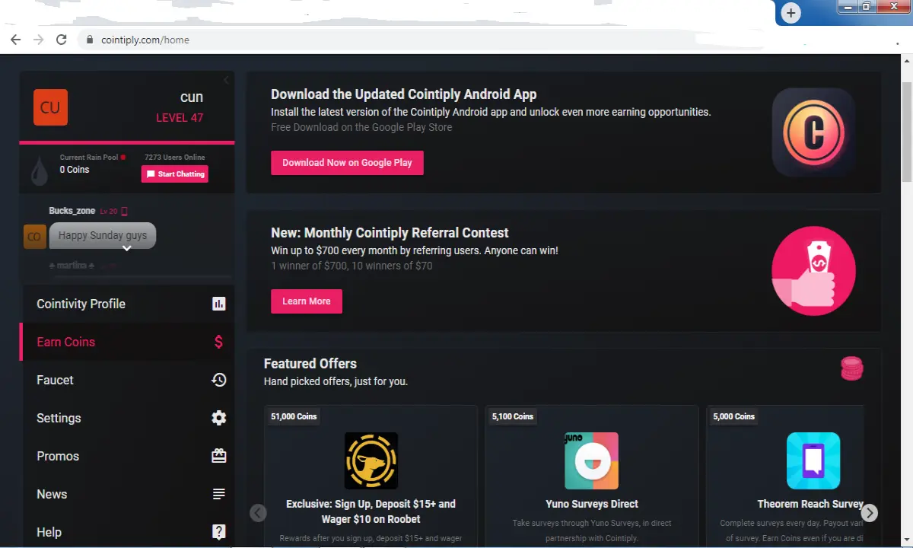The width and height of the screenshot is (913, 548).
Task: Click the 5,000 Coins badge
Action: coord(734,416)
